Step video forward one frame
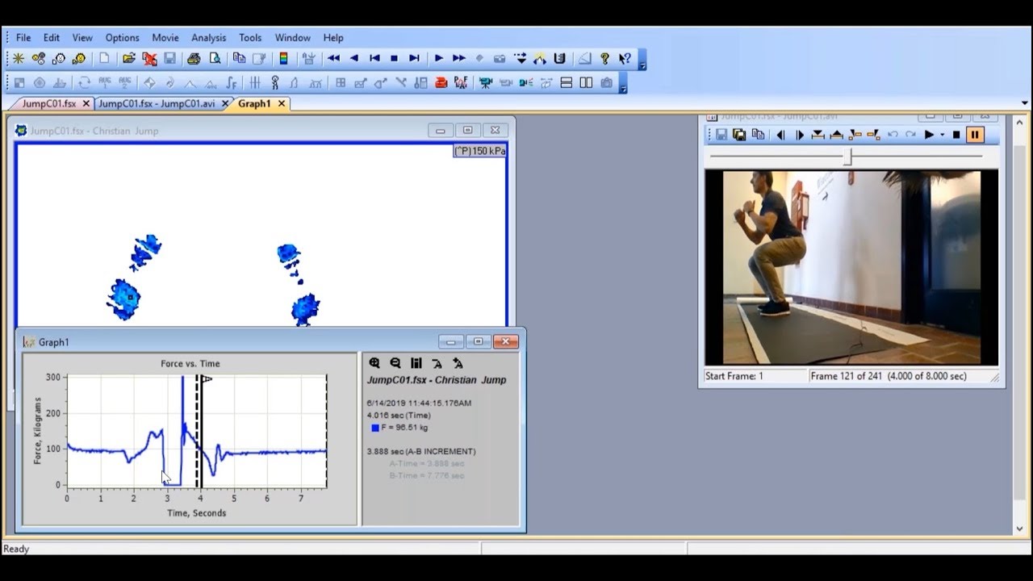 [800, 135]
